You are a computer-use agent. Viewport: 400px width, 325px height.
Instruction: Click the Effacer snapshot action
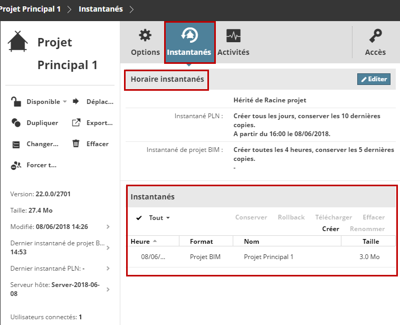374,217
